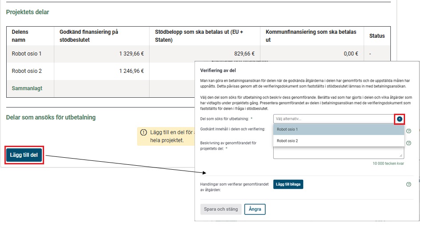The height and width of the screenshot is (231, 430).
Task: Click help icon next to Lägg till bilaga
Action: pos(409,184)
